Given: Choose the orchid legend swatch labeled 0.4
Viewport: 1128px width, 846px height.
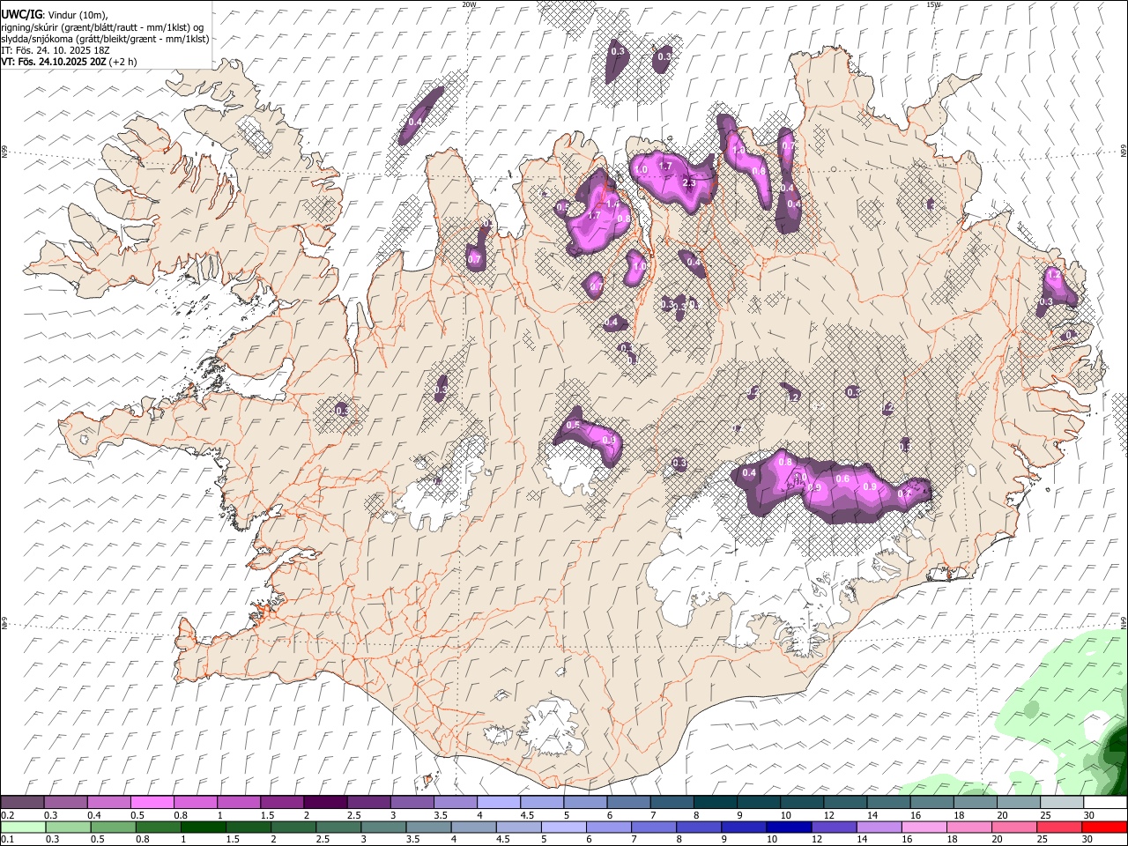Looking at the screenshot, I should (x=108, y=803).
